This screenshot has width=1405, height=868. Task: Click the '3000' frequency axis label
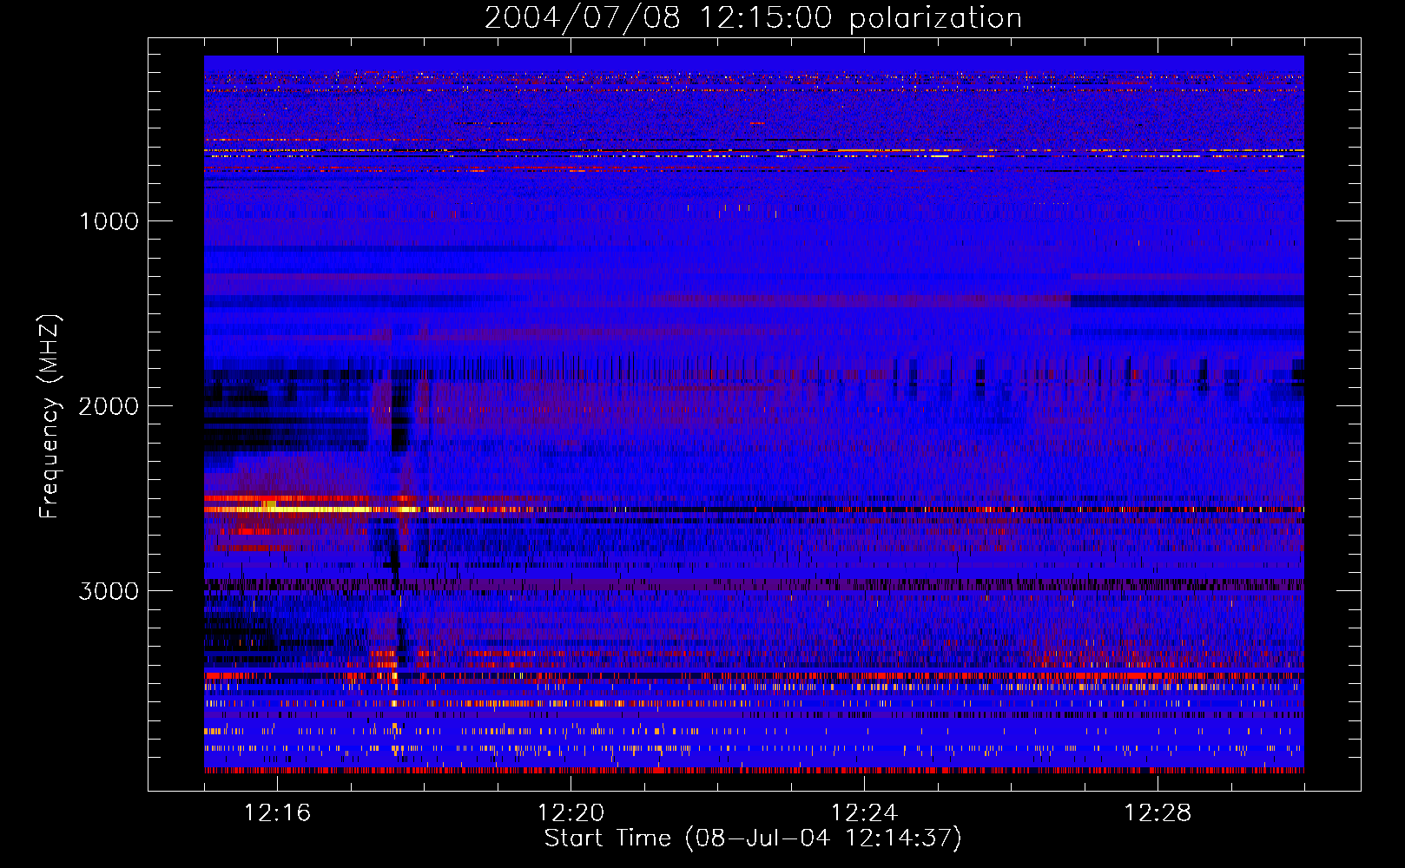click(x=109, y=591)
